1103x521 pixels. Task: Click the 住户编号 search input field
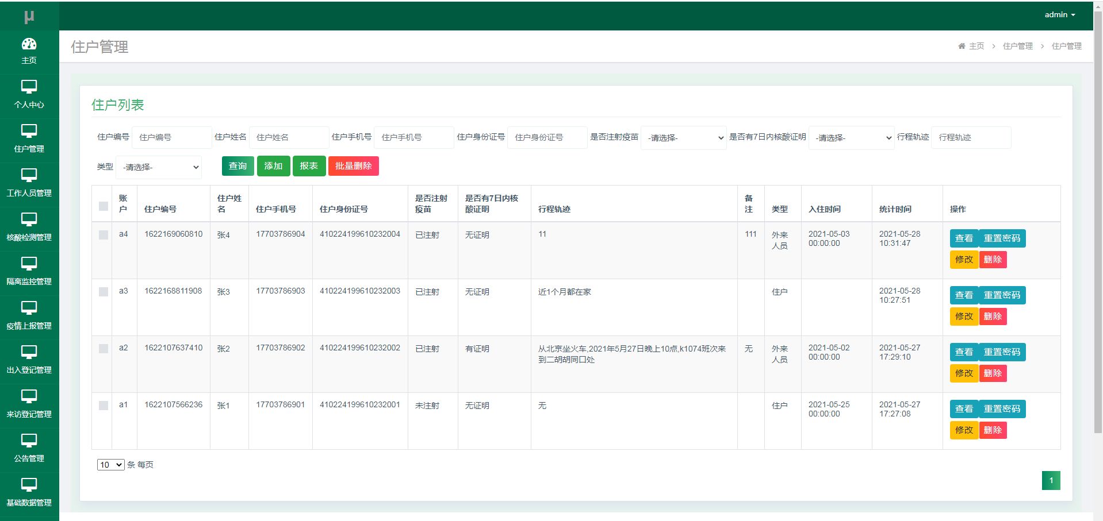(172, 138)
